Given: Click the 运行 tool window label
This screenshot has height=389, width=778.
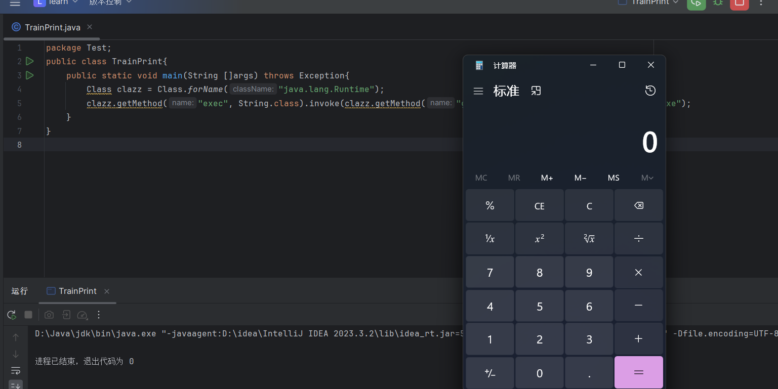Looking at the screenshot, I should pyautogui.click(x=20, y=291).
